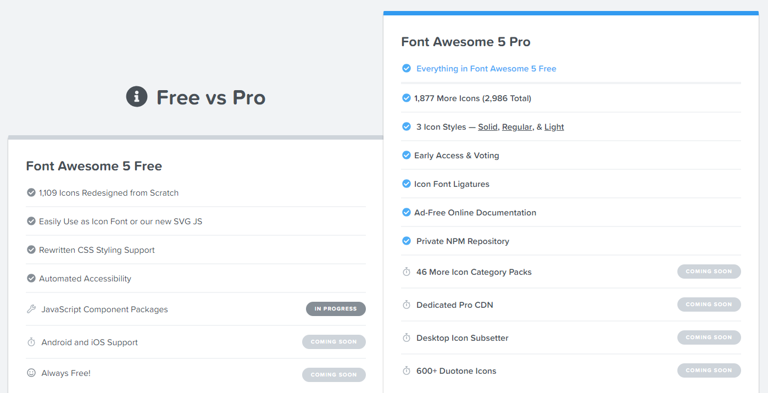Screen dimensions: 768x393
Task: Select the Android and iOS Support text
Action: coord(90,342)
